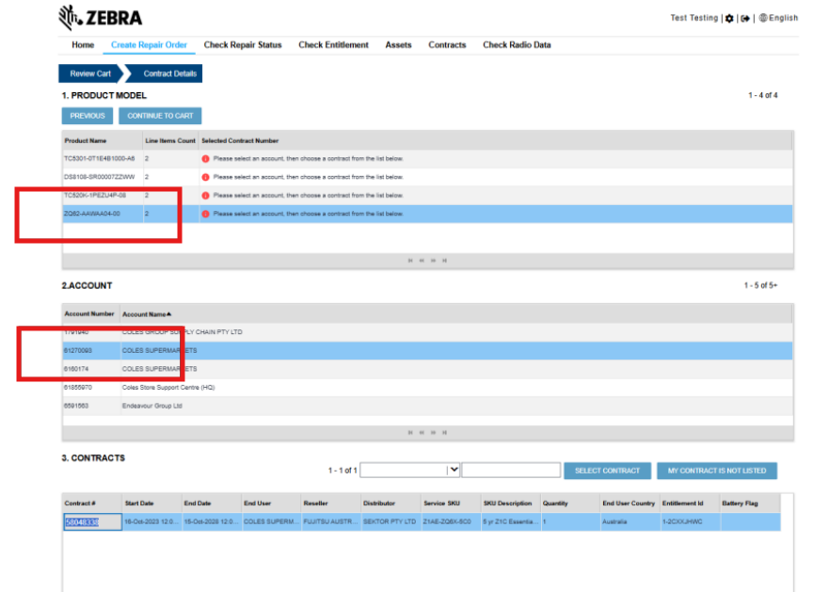Image resolution: width=829 pixels, height=592 pixels.
Task: Click the globe language icon
Action: click(763, 18)
